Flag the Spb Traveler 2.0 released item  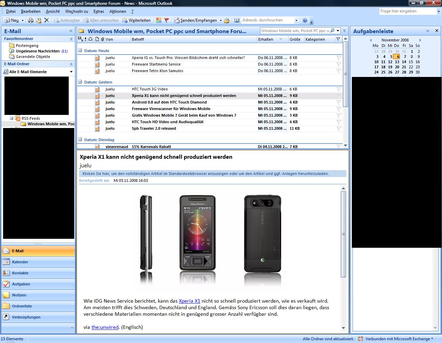(x=339, y=129)
